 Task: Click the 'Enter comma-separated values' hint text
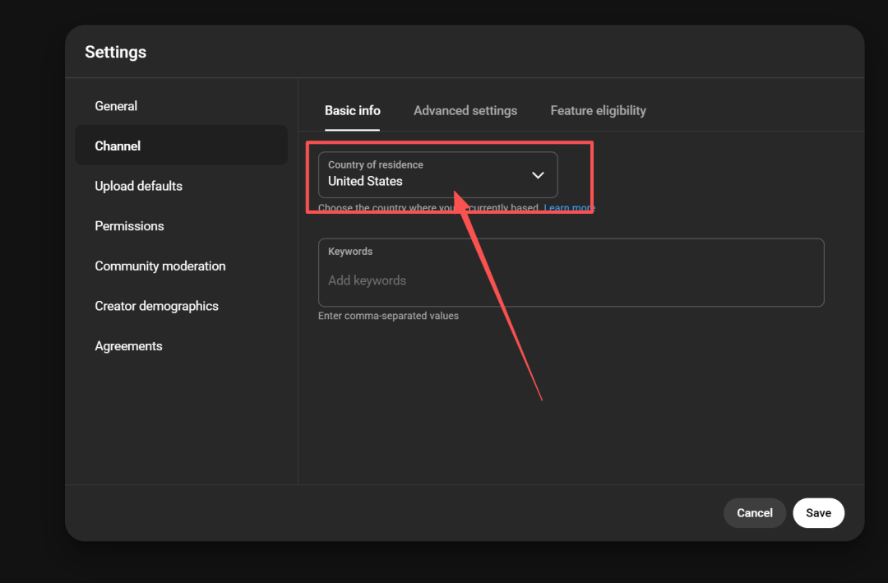[388, 316]
